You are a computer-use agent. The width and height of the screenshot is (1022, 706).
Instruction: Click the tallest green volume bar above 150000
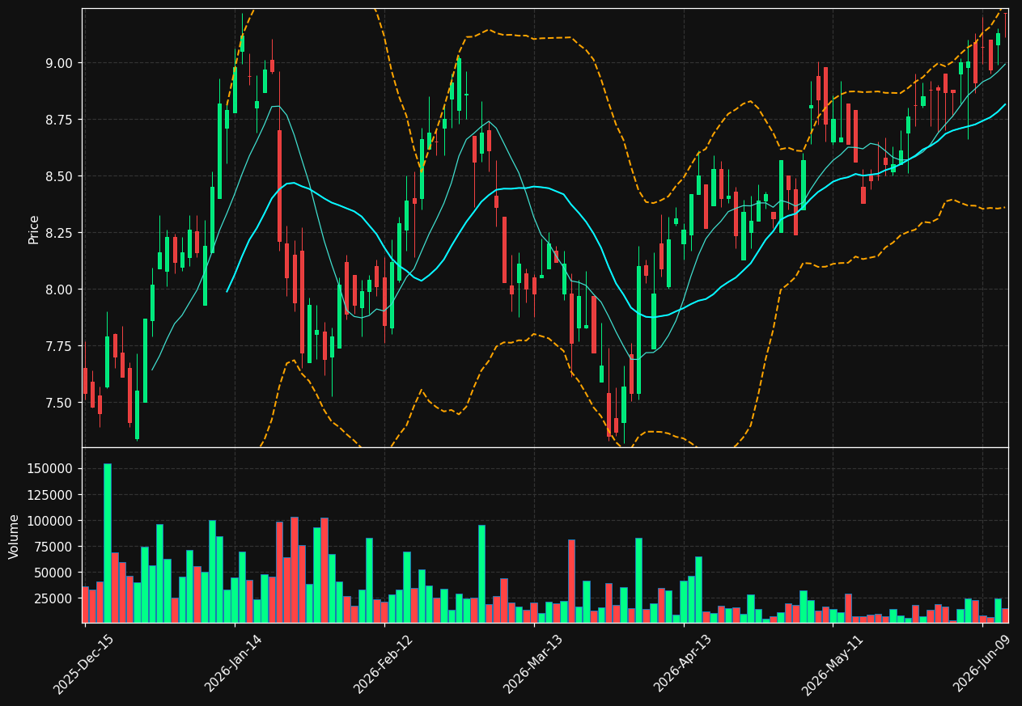coord(108,543)
